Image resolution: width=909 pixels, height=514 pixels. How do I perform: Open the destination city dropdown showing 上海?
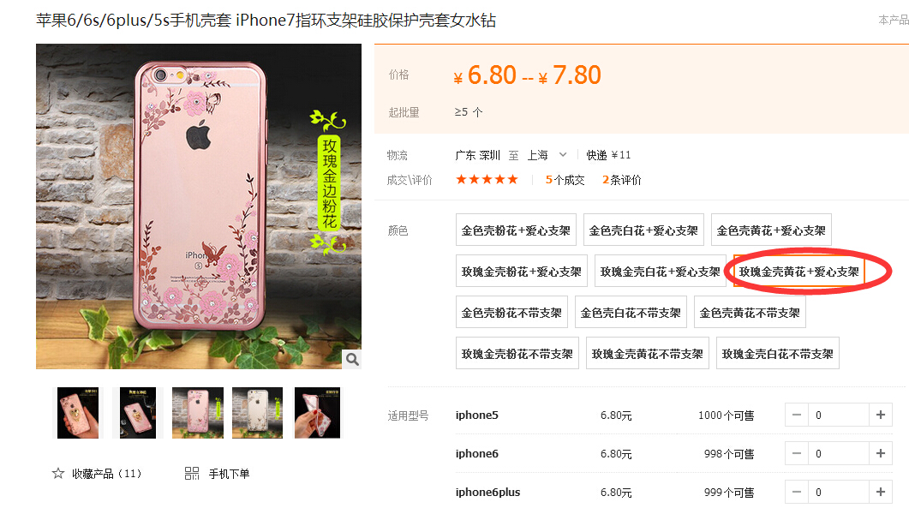pos(547,155)
